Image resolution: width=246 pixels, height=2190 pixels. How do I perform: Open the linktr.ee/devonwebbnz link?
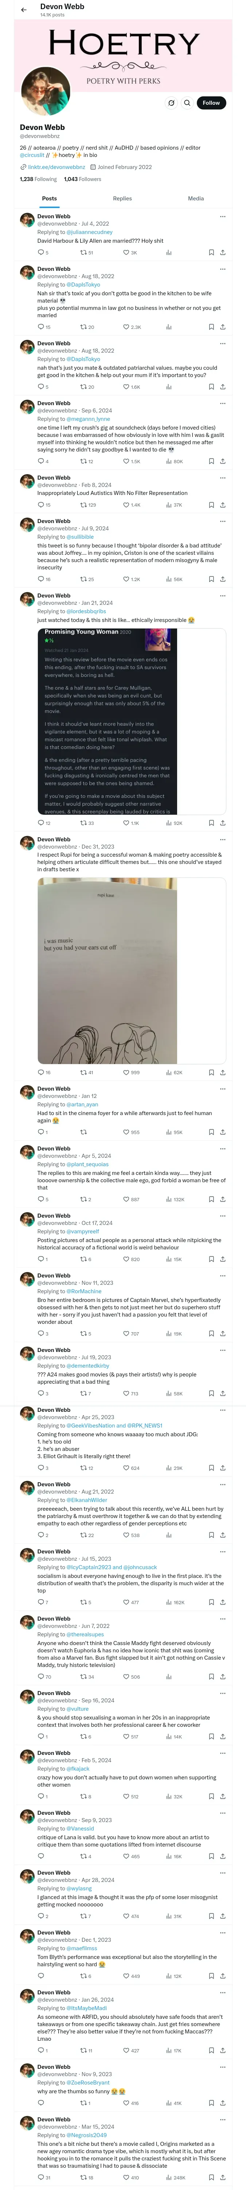(x=57, y=168)
